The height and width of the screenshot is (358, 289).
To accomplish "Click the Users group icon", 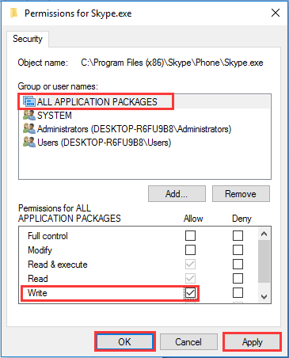I will pyautogui.click(x=29, y=142).
